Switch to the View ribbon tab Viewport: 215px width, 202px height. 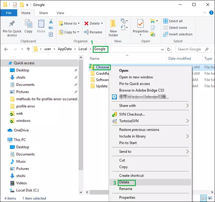60,13
